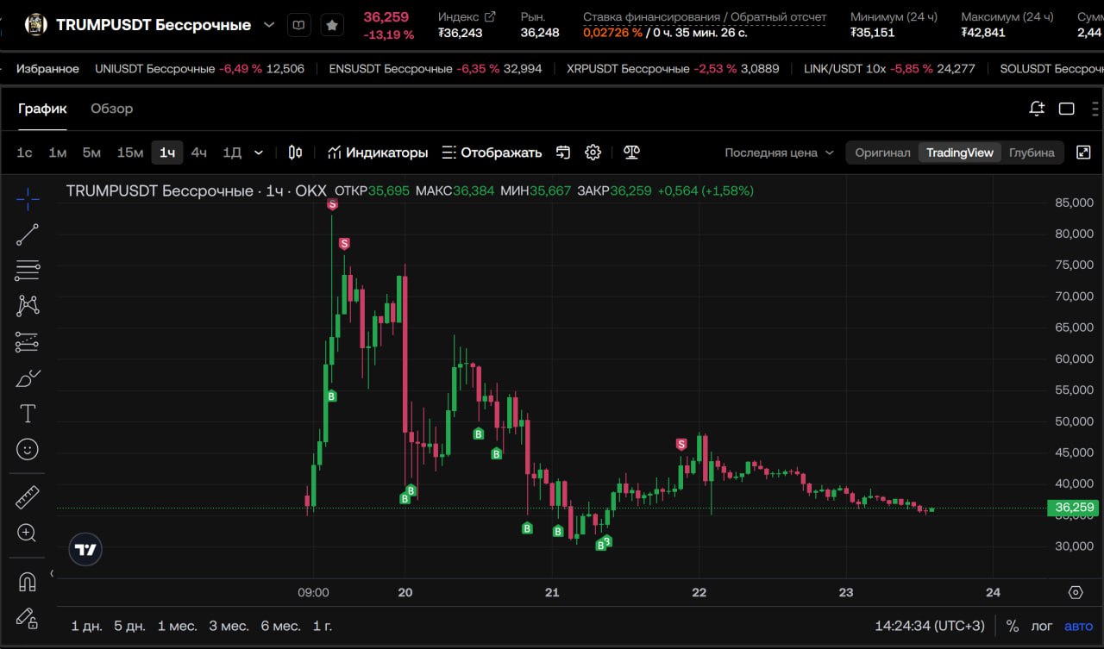Select the TradingView chart mode

tap(960, 153)
